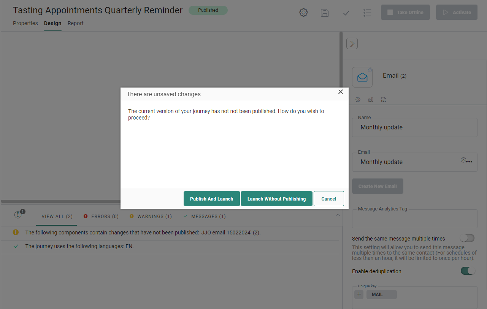
Task: Choose Launch Without Publishing
Action: (276, 199)
